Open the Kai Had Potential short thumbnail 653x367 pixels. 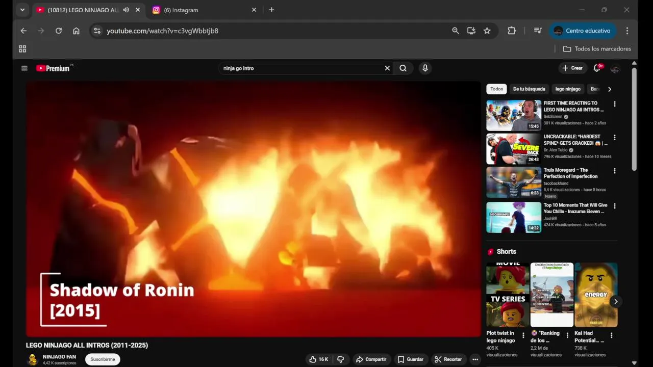[596, 295]
